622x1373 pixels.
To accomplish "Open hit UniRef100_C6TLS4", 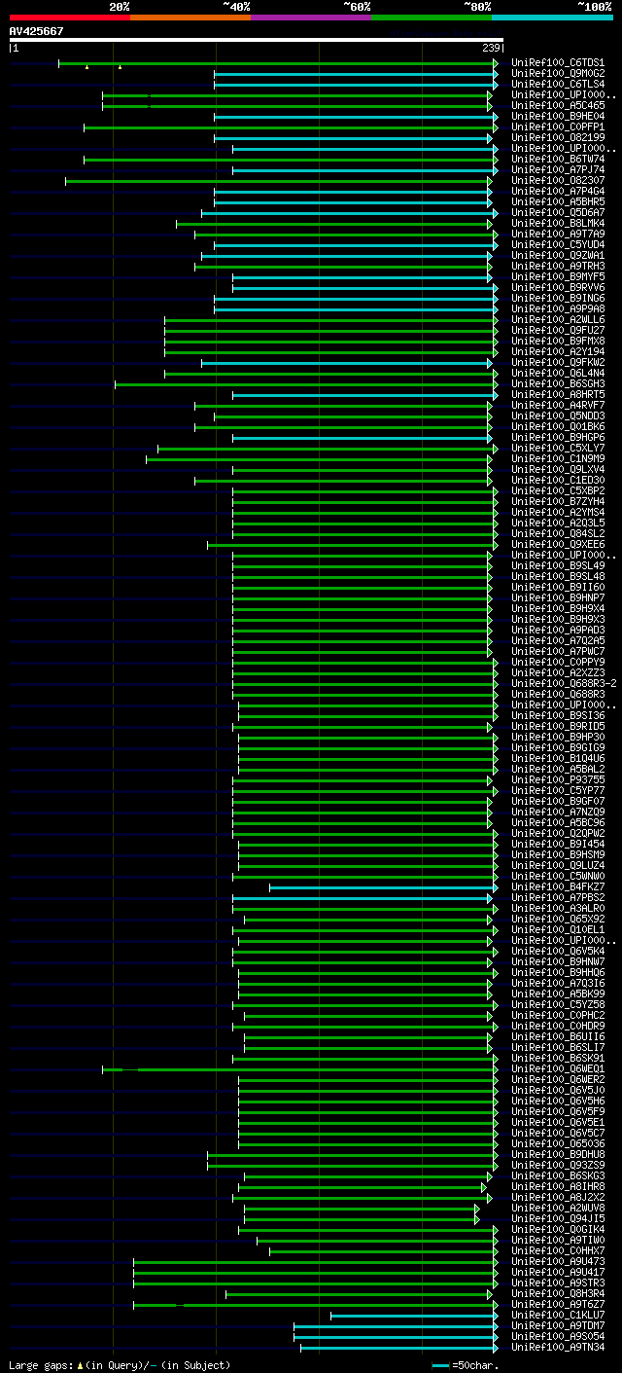I will pyautogui.click(x=557, y=84).
